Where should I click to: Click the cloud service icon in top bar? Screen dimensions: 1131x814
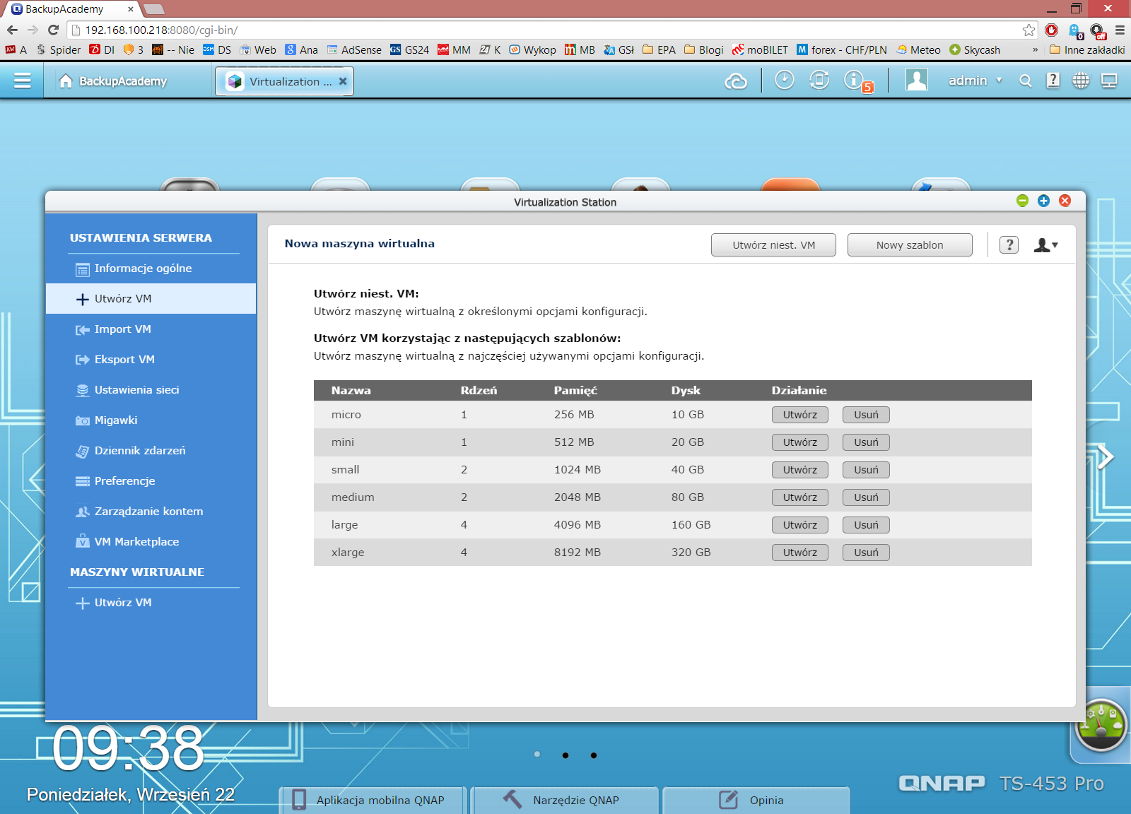(x=736, y=81)
